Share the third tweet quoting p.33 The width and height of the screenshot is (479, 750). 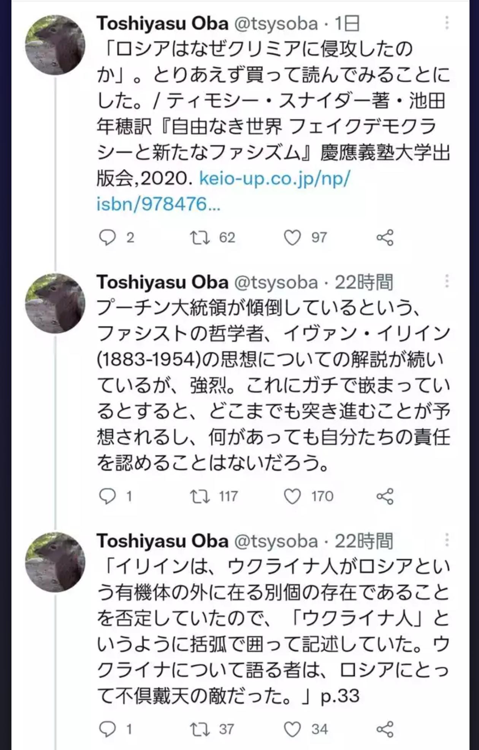pos(385,729)
